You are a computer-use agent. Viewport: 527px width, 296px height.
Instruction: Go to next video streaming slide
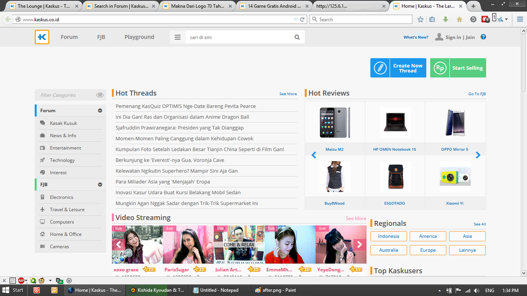pos(359,245)
